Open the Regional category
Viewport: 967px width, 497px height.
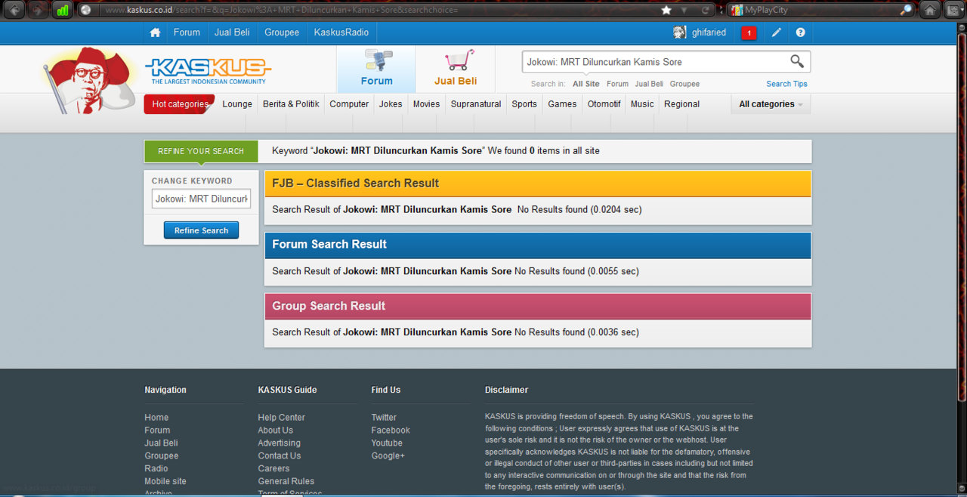681,104
